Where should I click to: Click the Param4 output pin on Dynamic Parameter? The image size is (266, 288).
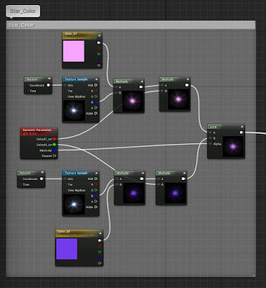(55, 156)
